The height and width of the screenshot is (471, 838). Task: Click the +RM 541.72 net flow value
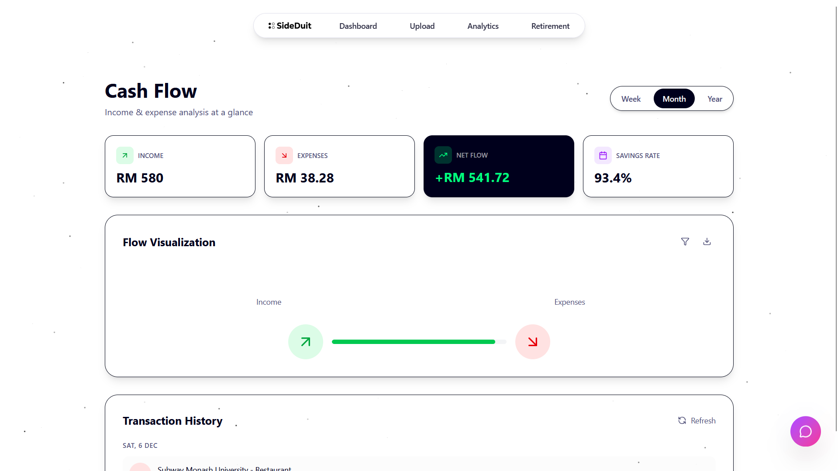coord(472,178)
